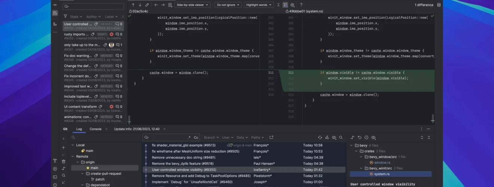Open the Branch filter in log

211,137
